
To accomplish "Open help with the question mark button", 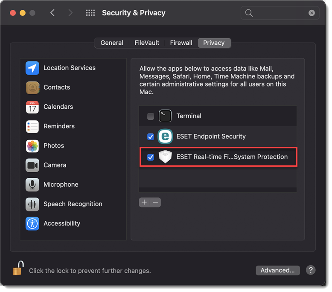I will click(311, 270).
